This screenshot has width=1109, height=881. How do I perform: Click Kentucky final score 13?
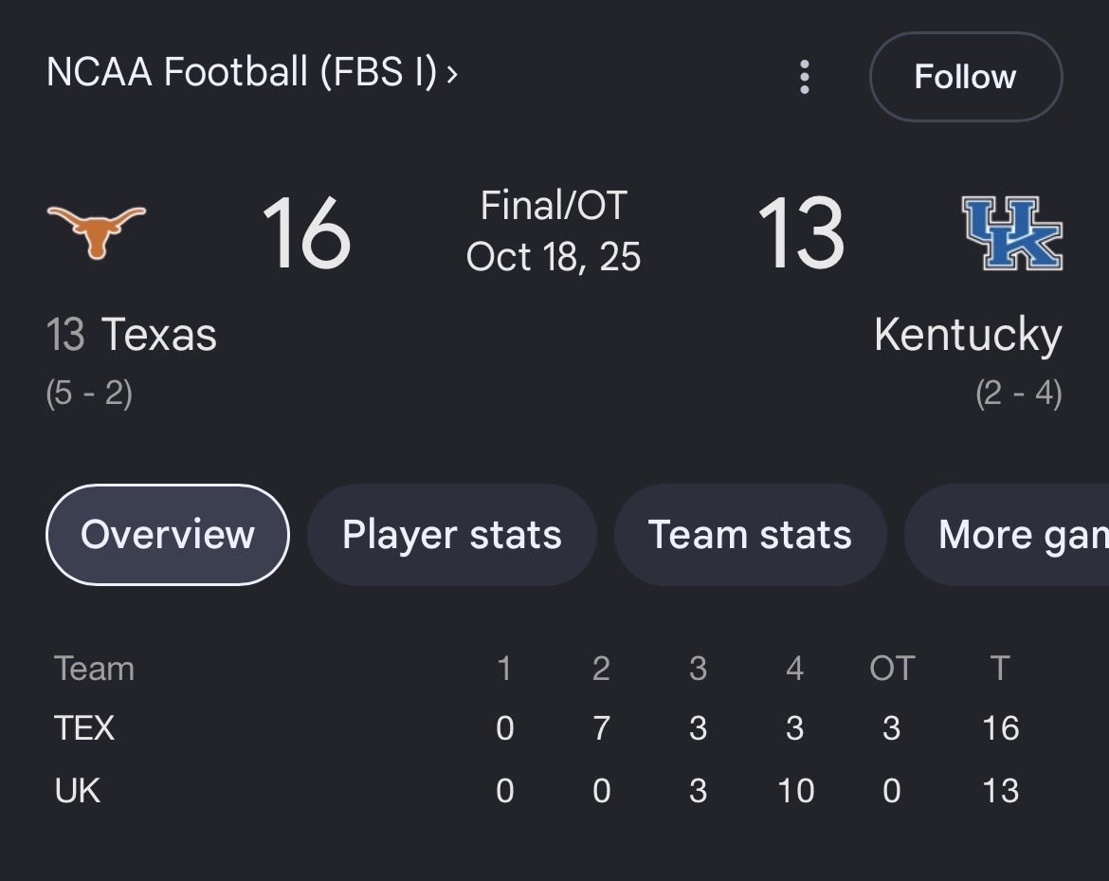coord(801,232)
